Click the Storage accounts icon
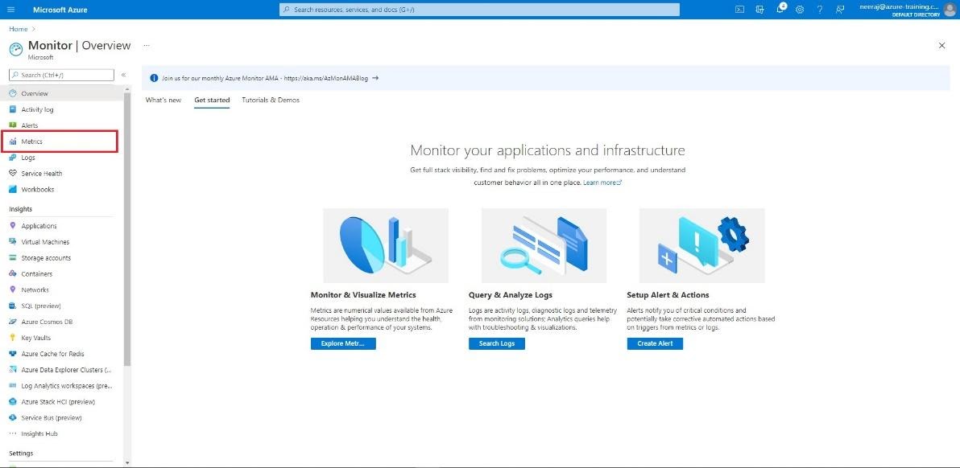The image size is (960, 468). pos(13,258)
